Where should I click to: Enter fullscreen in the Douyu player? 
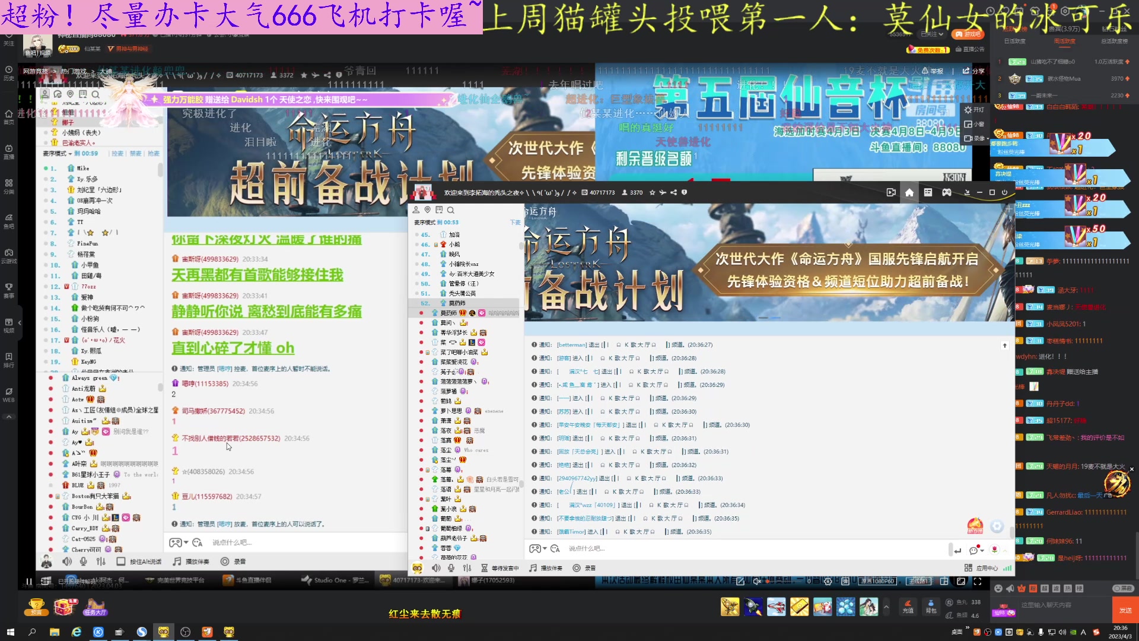click(977, 581)
